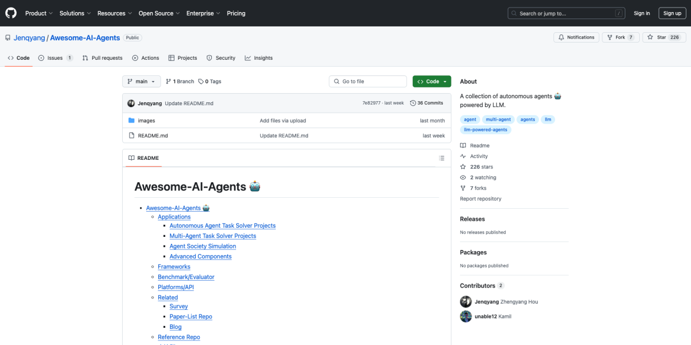
Task: Click the Go to file search field
Action: pyautogui.click(x=368, y=82)
